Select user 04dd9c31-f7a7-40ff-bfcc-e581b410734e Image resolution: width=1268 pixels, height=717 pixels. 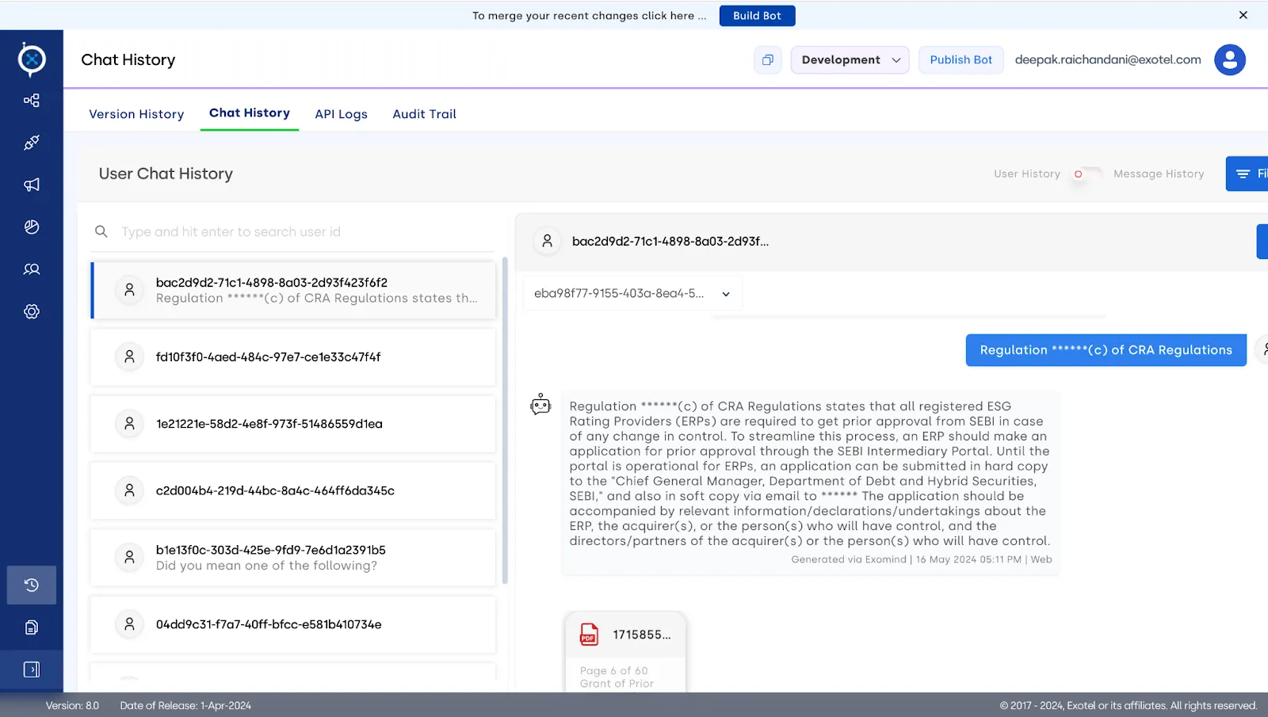click(x=293, y=624)
